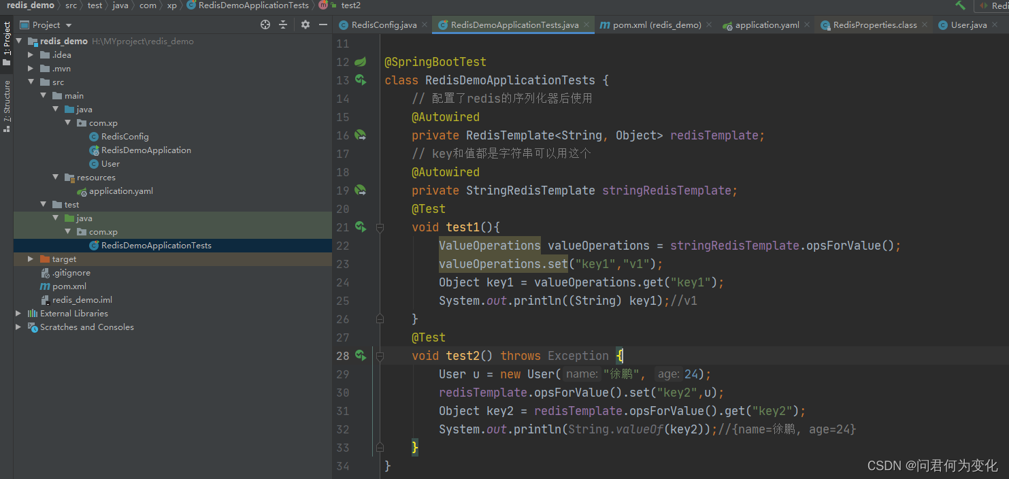The width and height of the screenshot is (1009, 479).
Task: Close the User.java tab
Action: tap(995, 24)
